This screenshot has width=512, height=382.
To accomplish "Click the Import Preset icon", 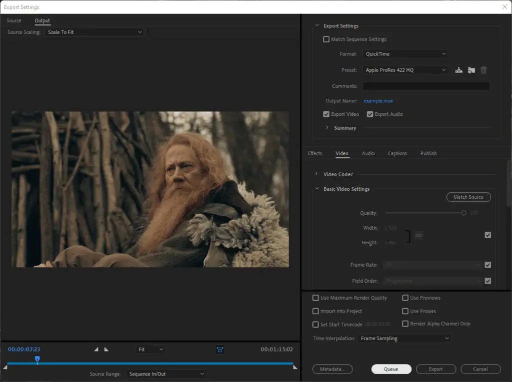I will [x=471, y=70].
